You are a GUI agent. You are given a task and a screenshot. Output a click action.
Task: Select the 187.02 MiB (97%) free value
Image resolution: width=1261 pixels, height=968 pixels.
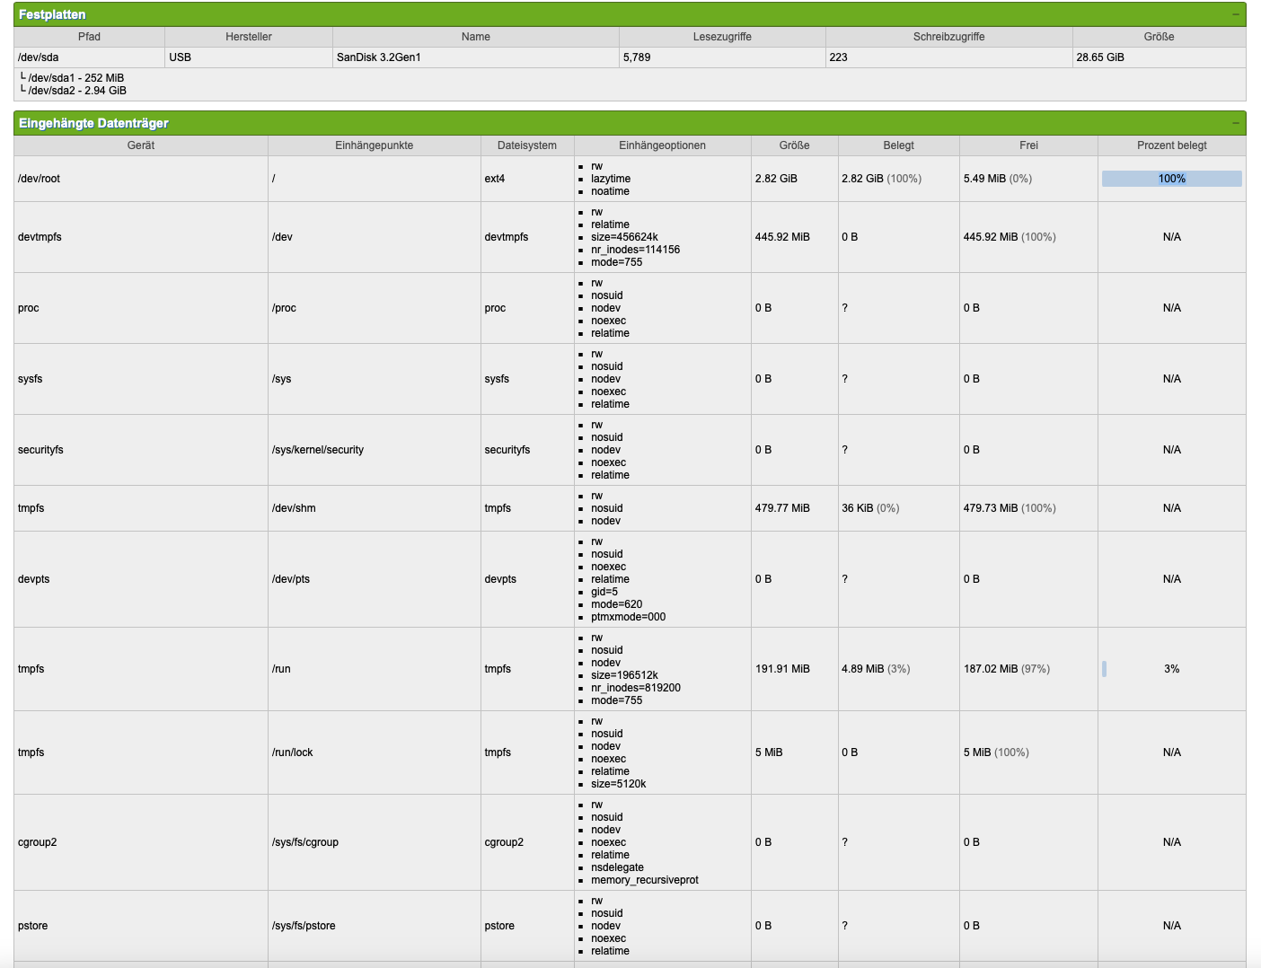tap(1007, 669)
